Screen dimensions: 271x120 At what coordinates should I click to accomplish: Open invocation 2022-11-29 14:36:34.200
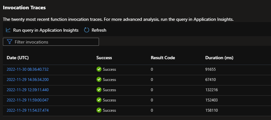pyautogui.click(x=28, y=80)
